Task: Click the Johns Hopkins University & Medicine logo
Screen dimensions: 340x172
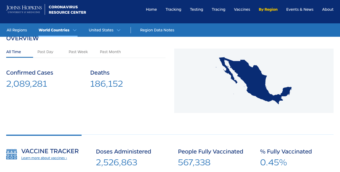Action: tap(24, 9)
